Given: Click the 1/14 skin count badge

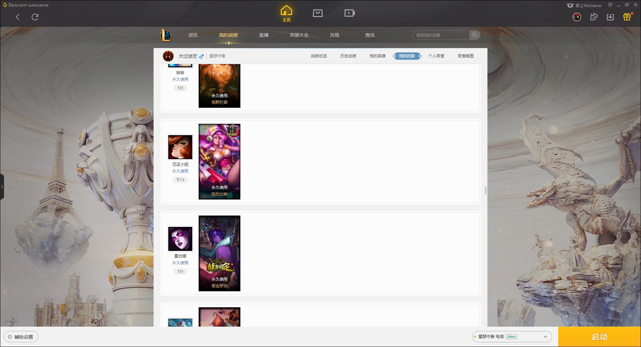Looking at the screenshot, I should tap(180, 180).
